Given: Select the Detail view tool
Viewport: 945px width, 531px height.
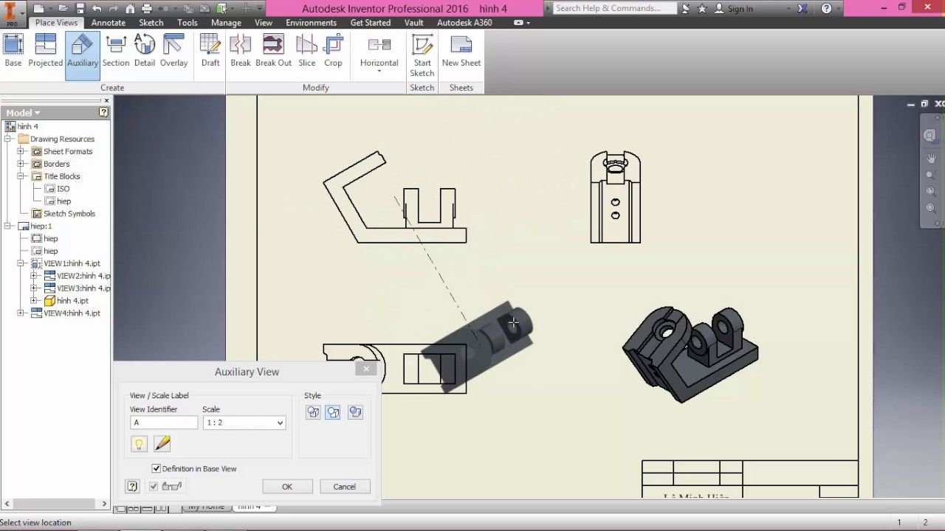Looking at the screenshot, I should 145,52.
